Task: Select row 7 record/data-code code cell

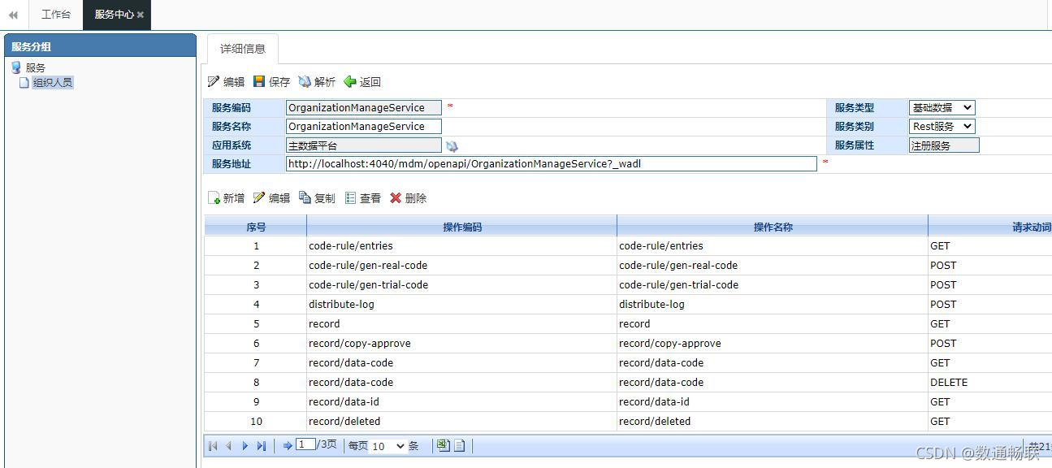Action: click(461, 363)
